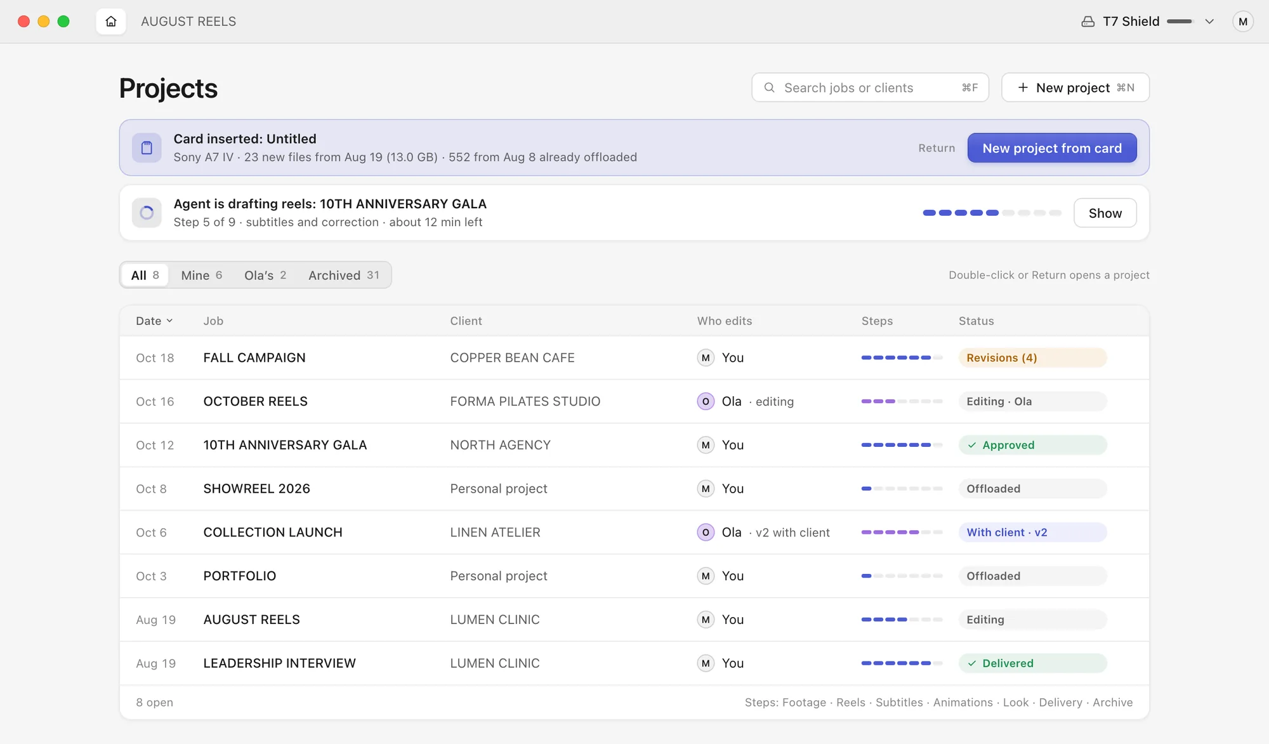Click the agent spinner icon
Screen dimensions: 1269x744
pyautogui.click(x=147, y=213)
